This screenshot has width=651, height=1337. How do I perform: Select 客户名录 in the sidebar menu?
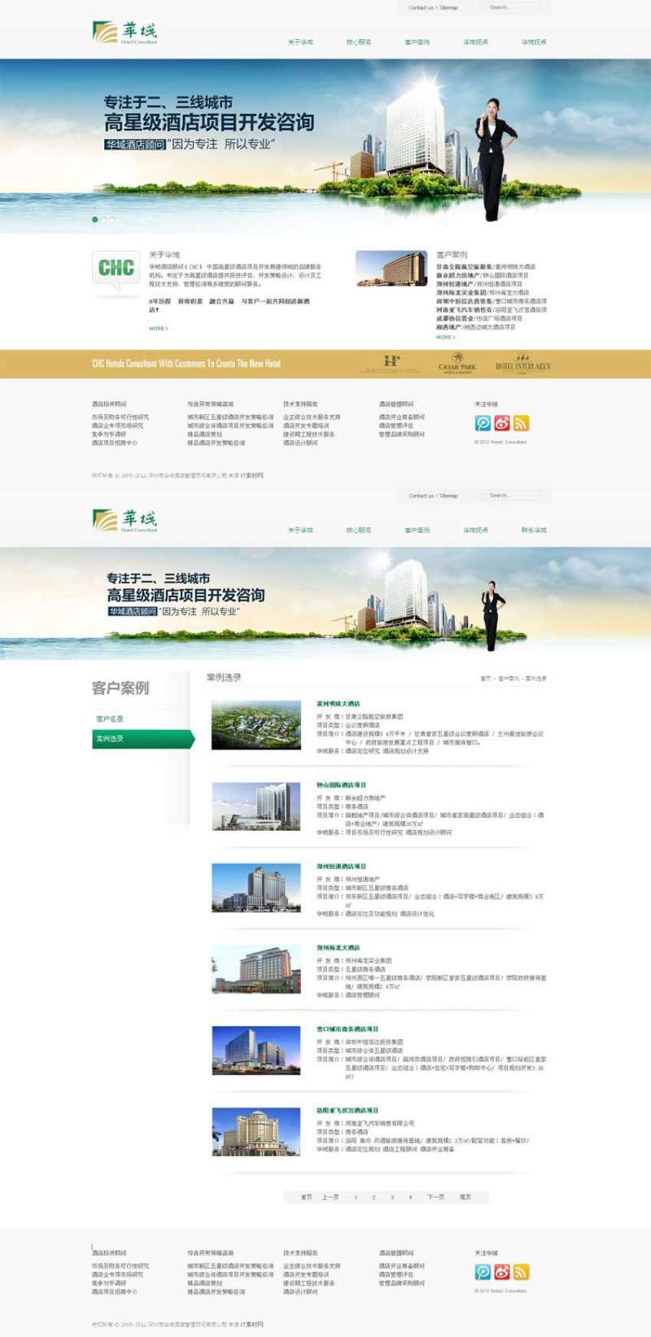[110, 719]
